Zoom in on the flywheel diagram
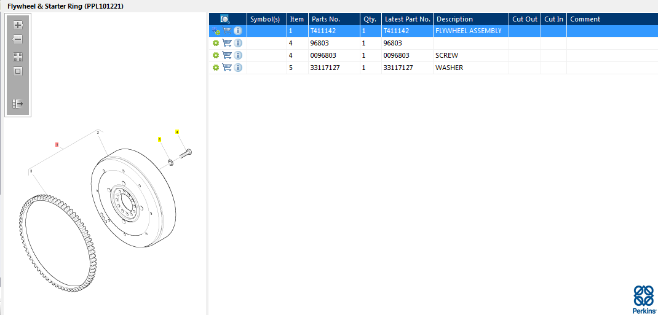 coord(18,25)
